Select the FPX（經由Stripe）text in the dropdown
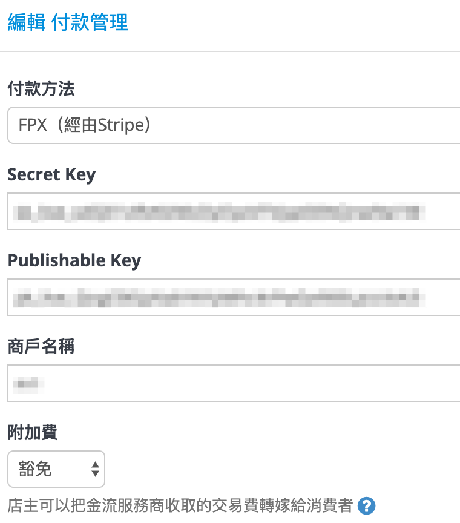 point(84,125)
